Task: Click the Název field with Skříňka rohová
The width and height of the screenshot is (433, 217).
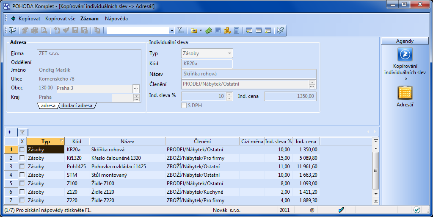Action: tap(249, 74)
